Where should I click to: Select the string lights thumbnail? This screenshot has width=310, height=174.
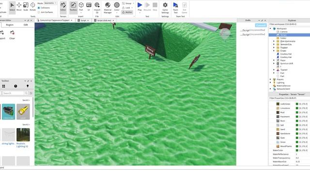[x=8, y=135]
